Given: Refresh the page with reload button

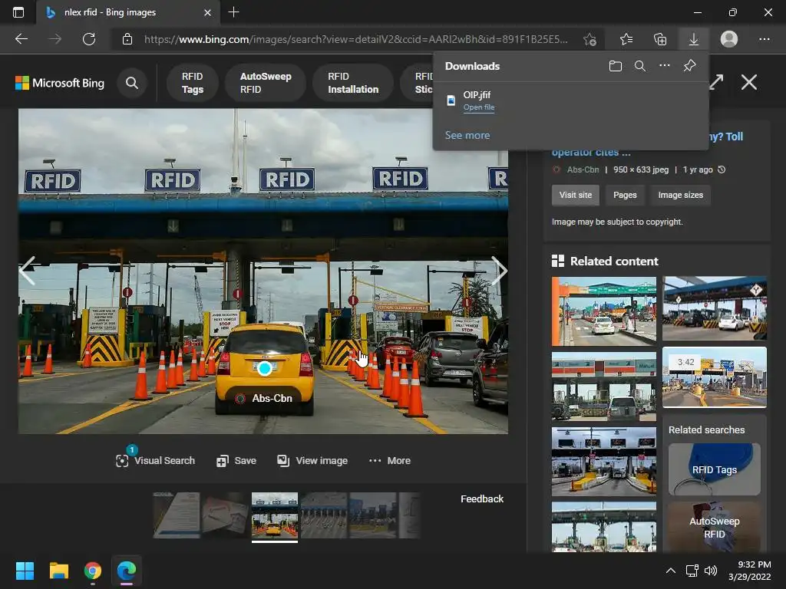Looking at the screenshot, I should [89, 39].
